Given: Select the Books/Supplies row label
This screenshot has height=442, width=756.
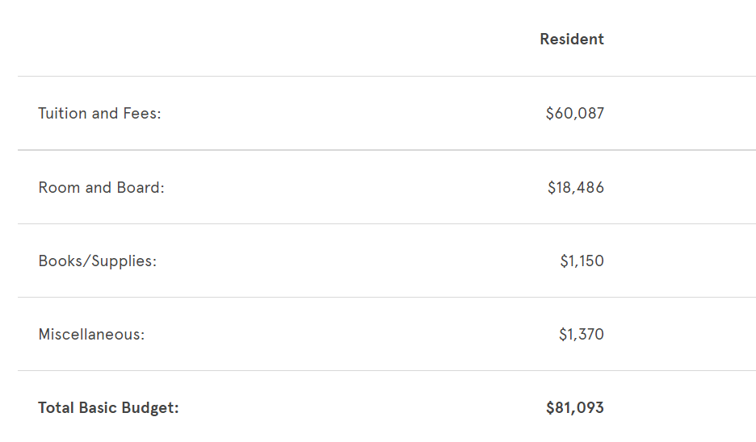Looking at the screenshot, I should [98, 261].
